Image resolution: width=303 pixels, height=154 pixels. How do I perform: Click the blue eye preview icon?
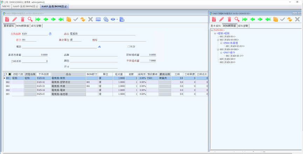click(x=113, y=19)
